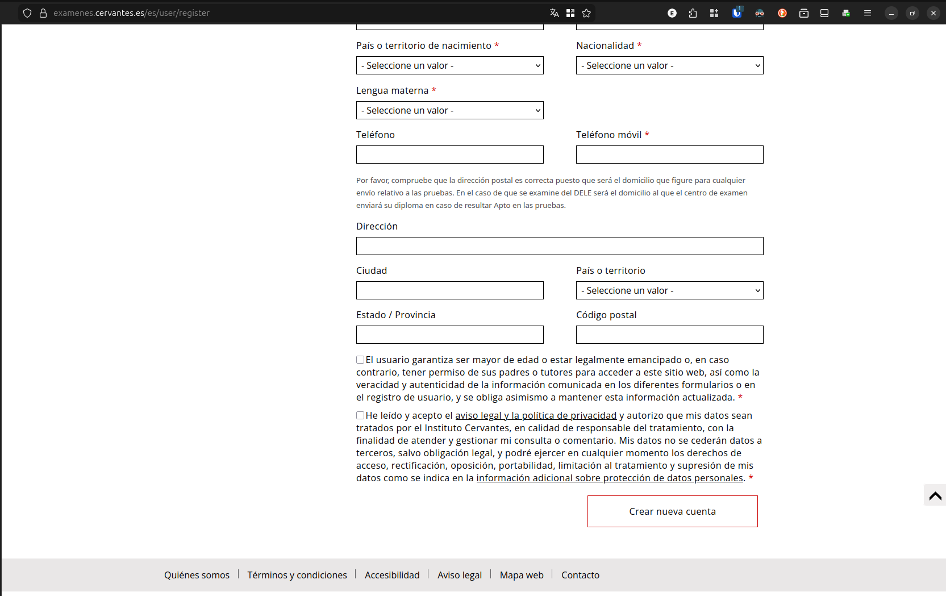Select Mapa web in the footer menu
The width and height of the screenshot is (946, 596).
521,575
